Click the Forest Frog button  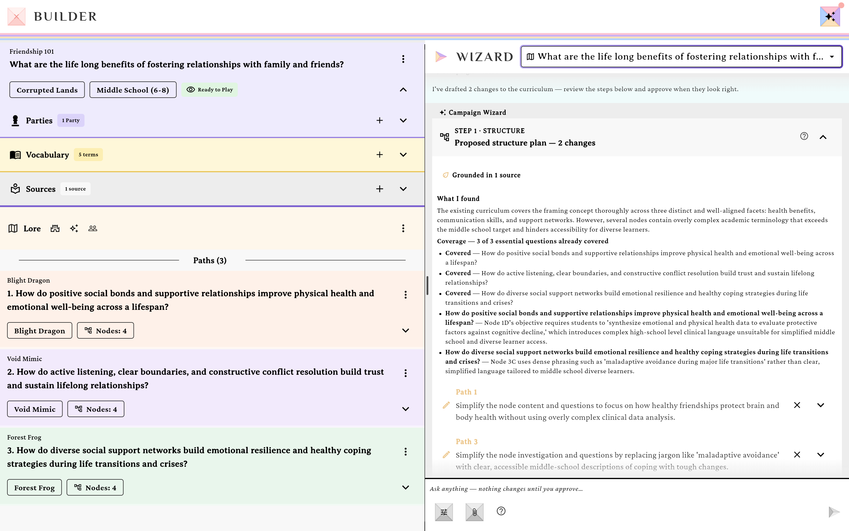click(34, 488)
